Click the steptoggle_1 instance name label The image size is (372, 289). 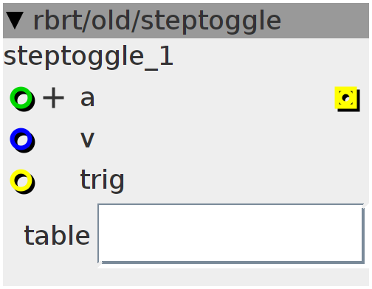pos(89,57)
